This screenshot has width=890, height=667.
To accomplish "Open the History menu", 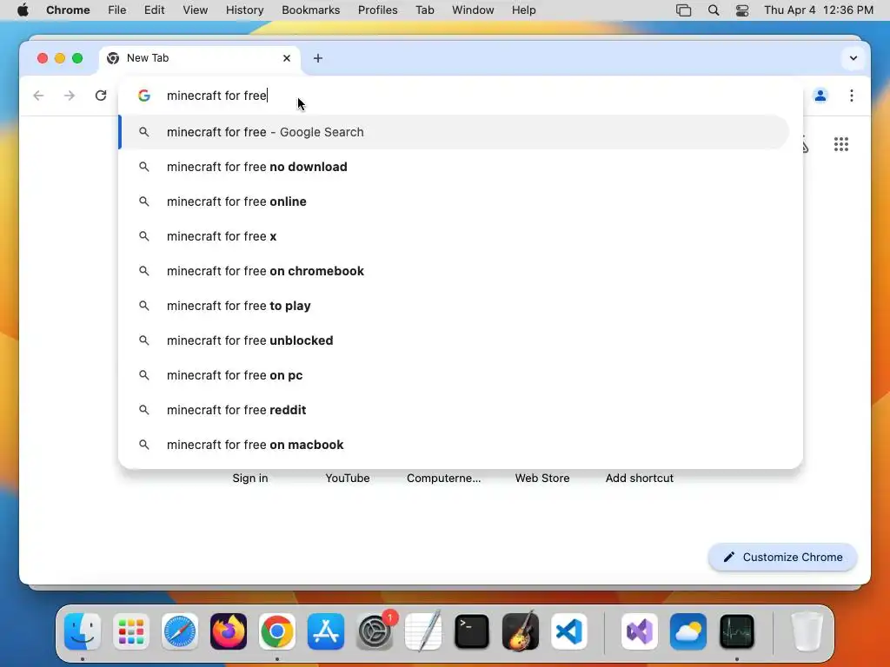I will tap(244, 10).
